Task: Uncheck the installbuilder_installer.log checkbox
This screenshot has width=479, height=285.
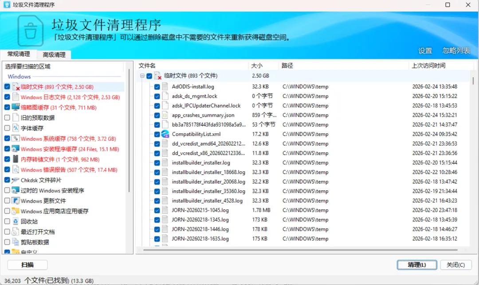Action: (x=157, y=163)
